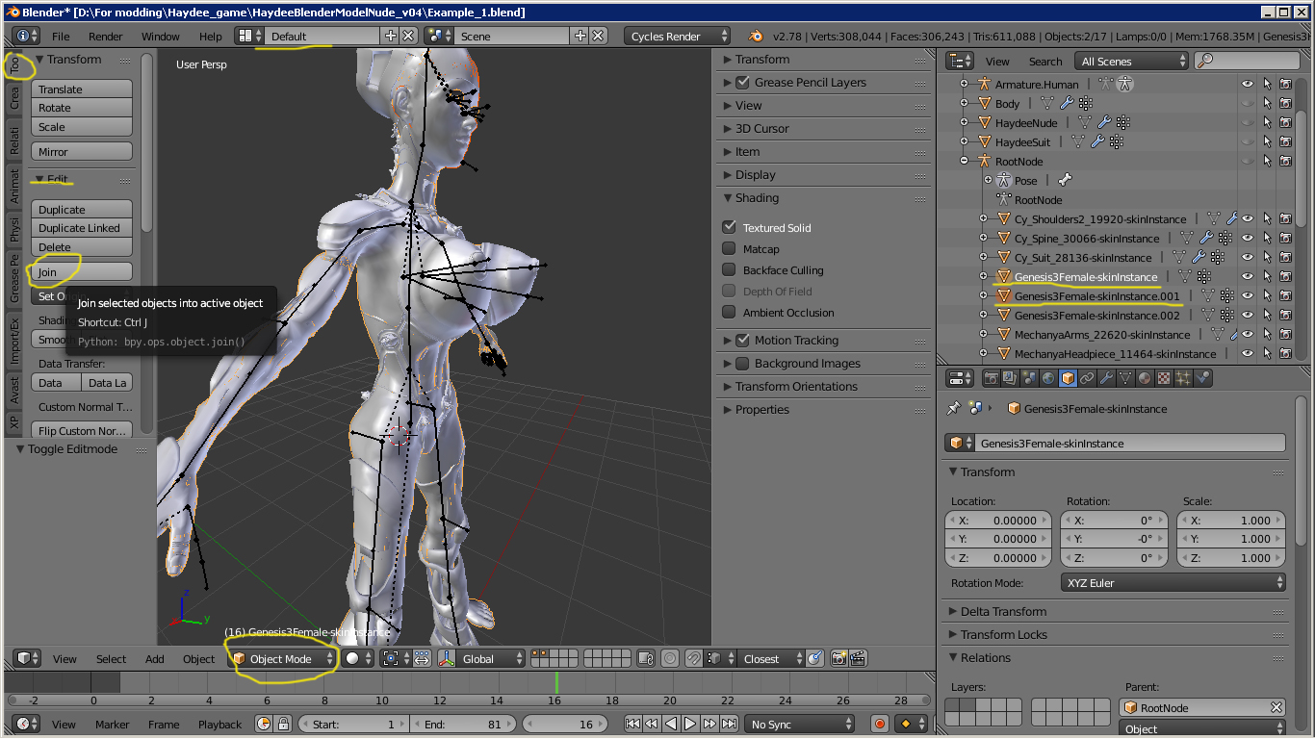Viewport: 1315px width, 739px height.
Task: Hide Cy_Spine_30066-skinInstance with its eye icon
Action: (1248, 239)
